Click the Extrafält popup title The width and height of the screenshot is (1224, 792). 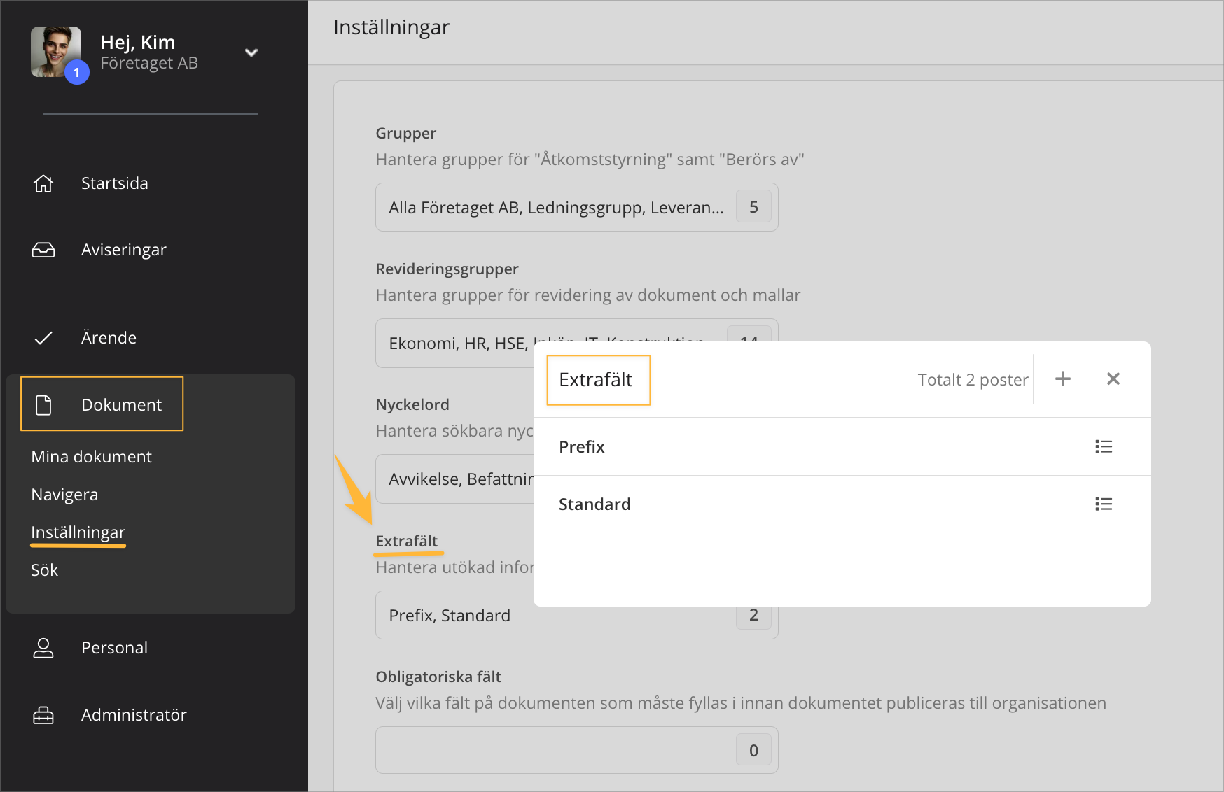[x=596, y=380]
